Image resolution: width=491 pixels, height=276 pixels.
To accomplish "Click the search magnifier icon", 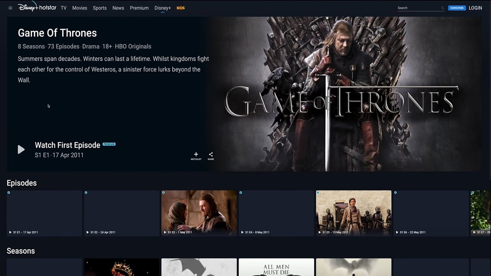I will pos(442,8).
